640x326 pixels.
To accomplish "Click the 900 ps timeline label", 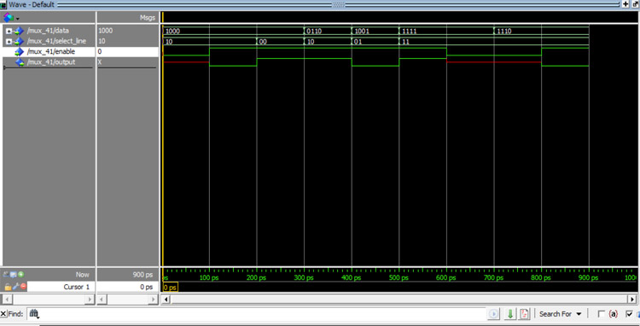I will point(588,278).
